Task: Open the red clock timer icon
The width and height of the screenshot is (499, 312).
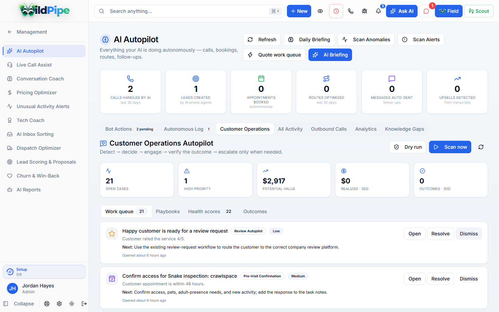Action: (336, 11)
